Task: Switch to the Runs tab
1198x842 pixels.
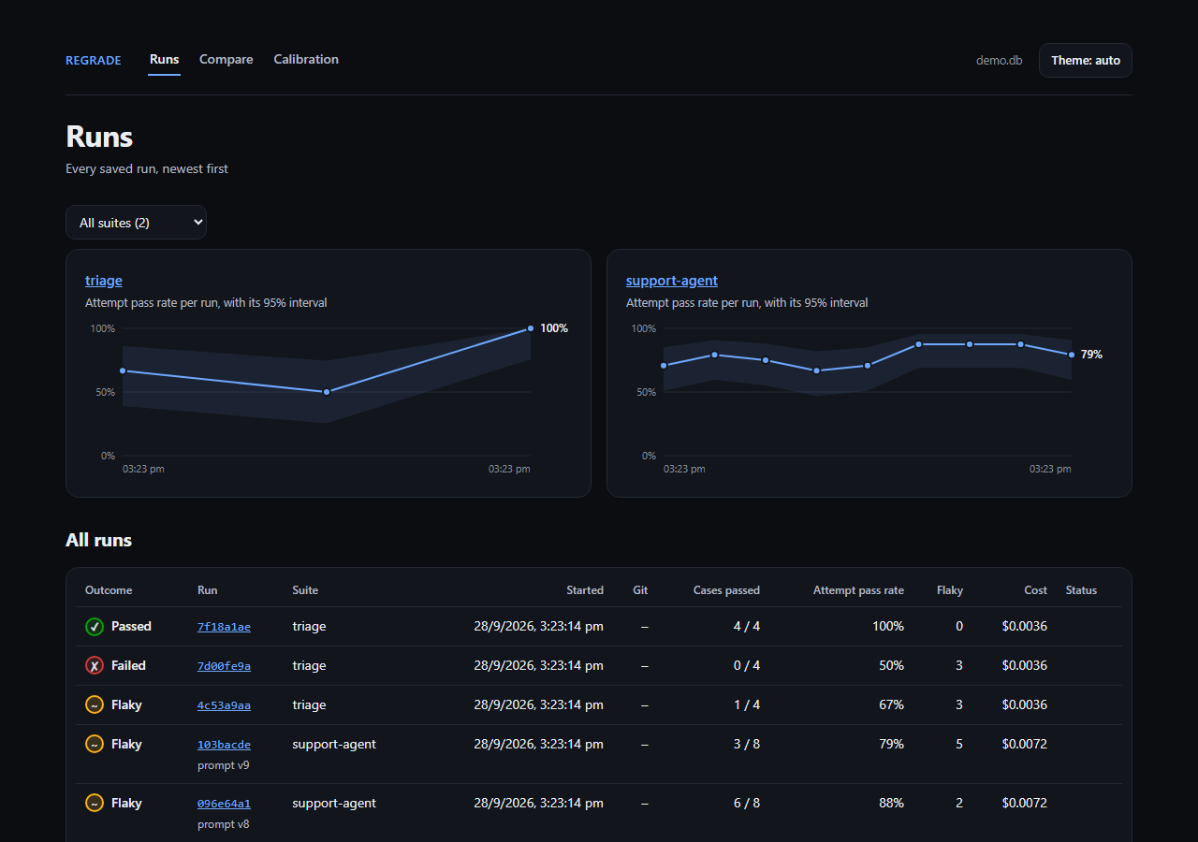Action: click(x=164, y=60)
